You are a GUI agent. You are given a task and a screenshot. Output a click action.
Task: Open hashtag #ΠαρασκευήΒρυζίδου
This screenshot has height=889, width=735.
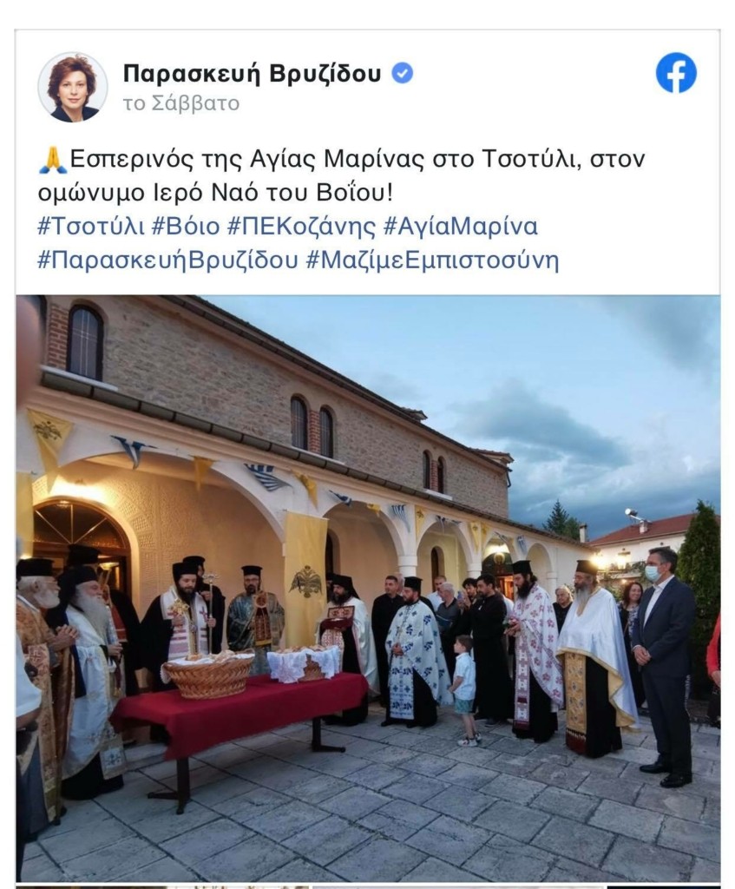[x=167, y=260]
